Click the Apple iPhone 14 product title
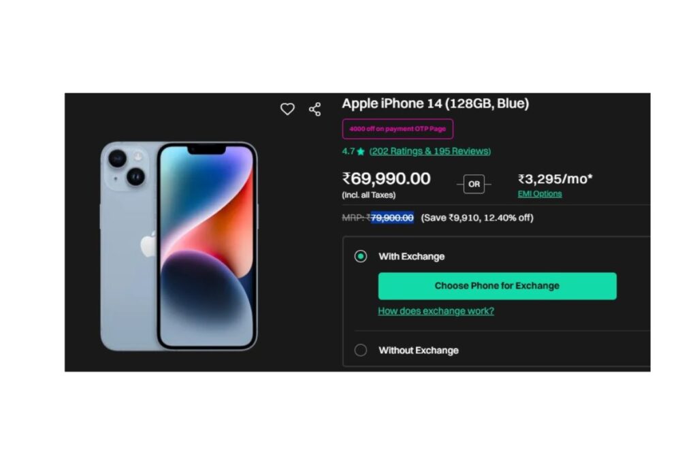Screen dimensions: 697x465 pos(435,103)
